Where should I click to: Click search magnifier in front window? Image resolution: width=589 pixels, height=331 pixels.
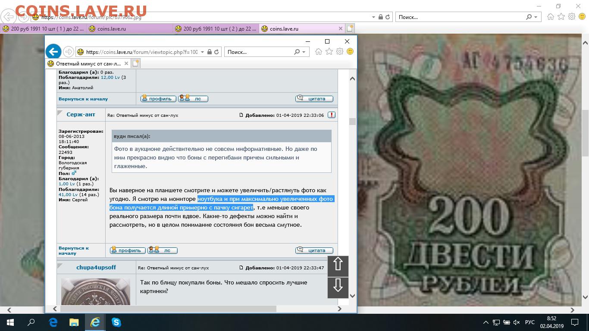click(x=297, y=52)
